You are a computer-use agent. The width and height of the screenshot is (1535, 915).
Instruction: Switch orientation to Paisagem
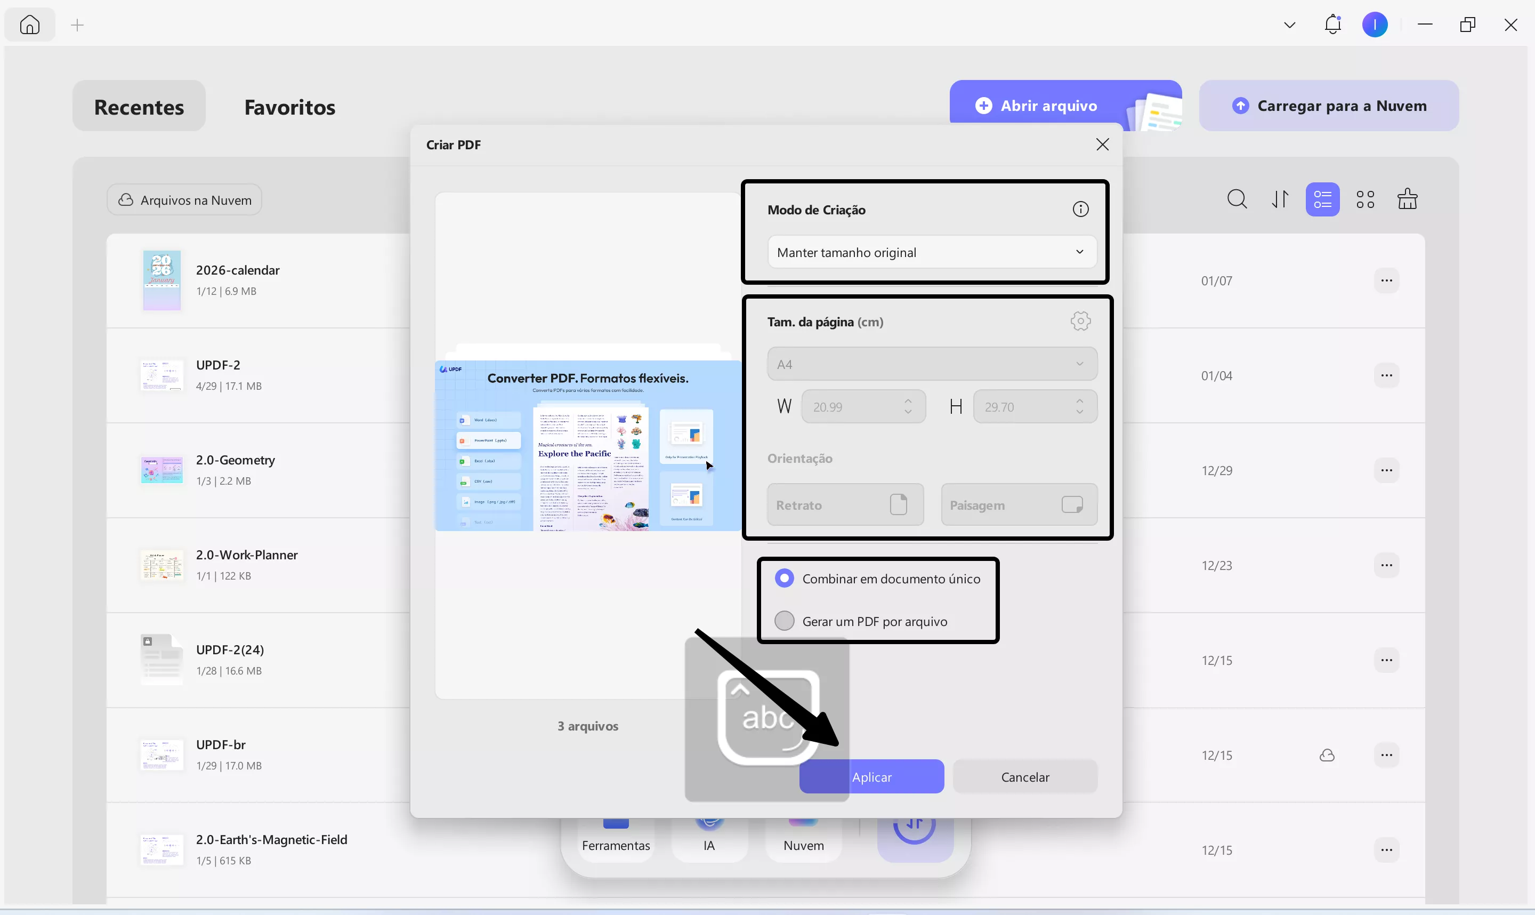1018,504
